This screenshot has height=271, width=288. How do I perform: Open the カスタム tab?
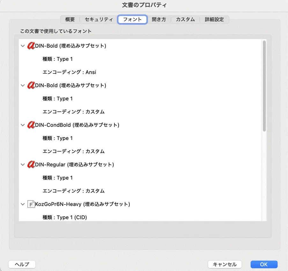[185, 19]
